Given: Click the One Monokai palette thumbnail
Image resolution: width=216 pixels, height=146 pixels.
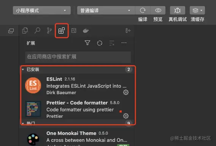Looking at the screenshot, I should (x=33, y=139).
